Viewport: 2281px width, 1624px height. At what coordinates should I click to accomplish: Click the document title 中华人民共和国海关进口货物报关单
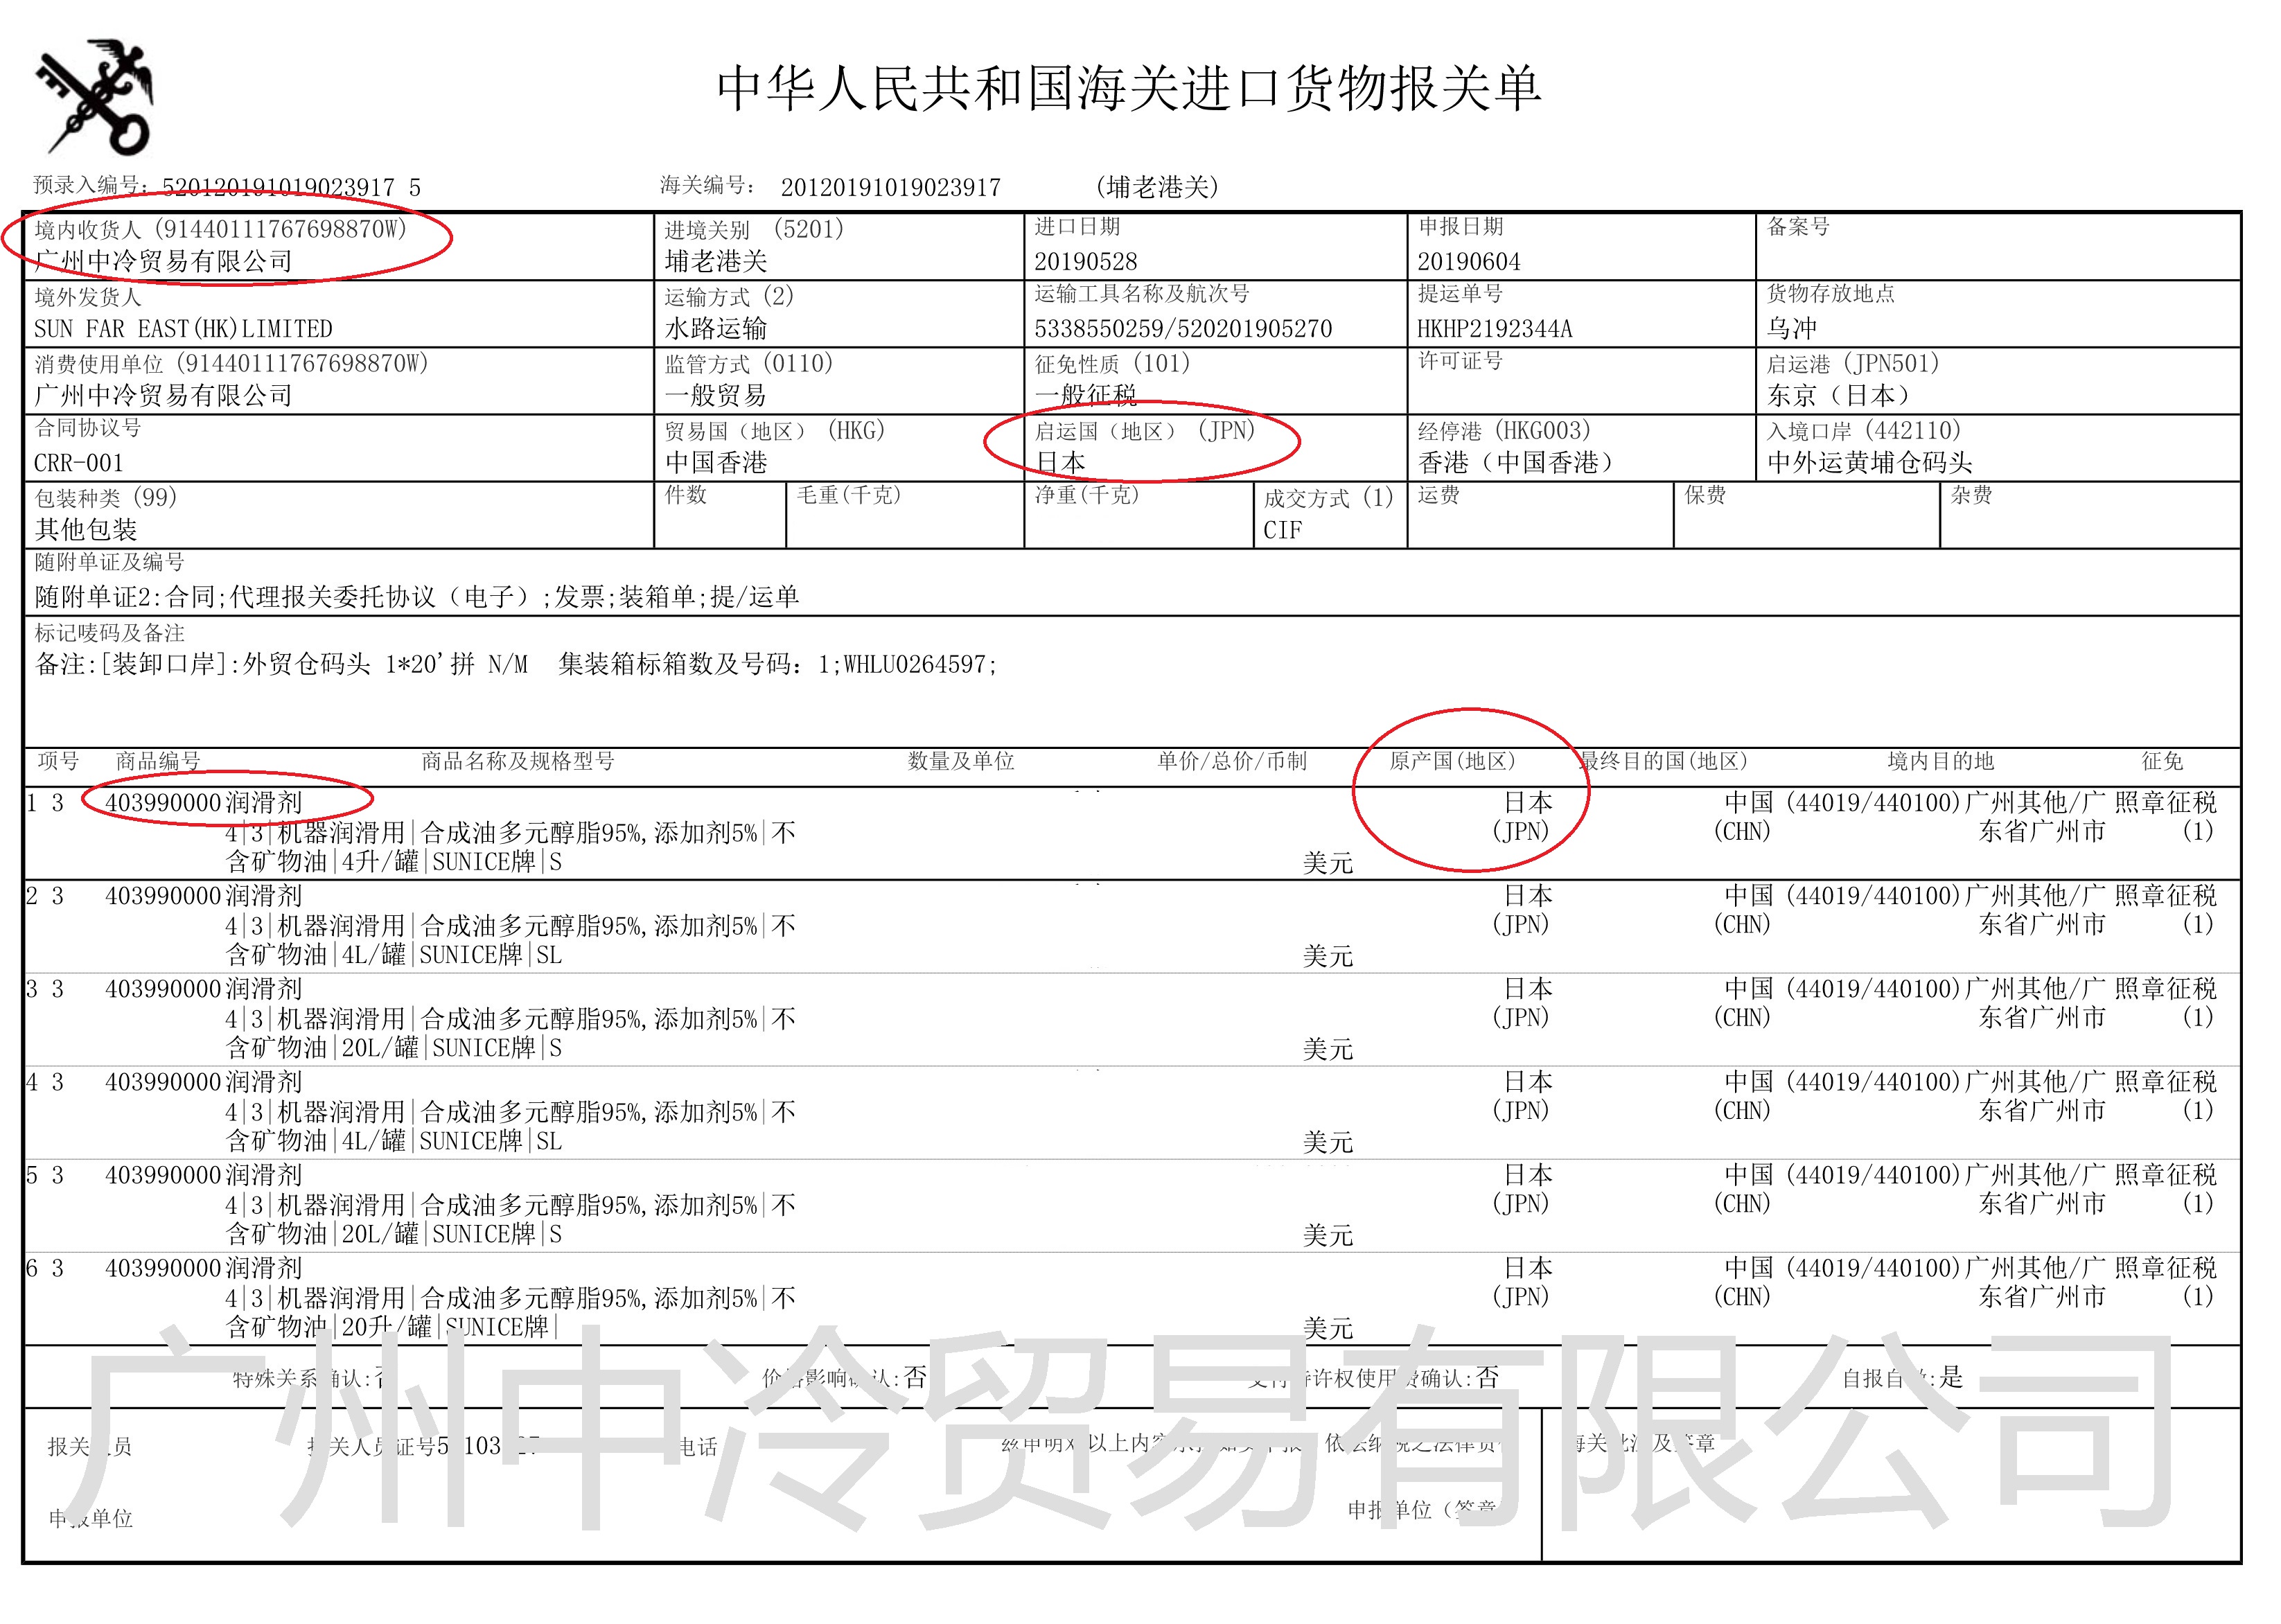click(x=1129, y=89)
